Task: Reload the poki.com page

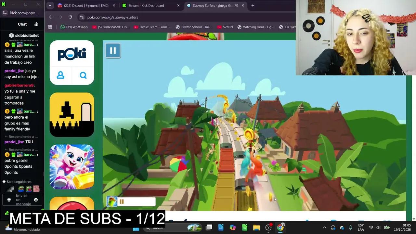Action: pos(70,17)
